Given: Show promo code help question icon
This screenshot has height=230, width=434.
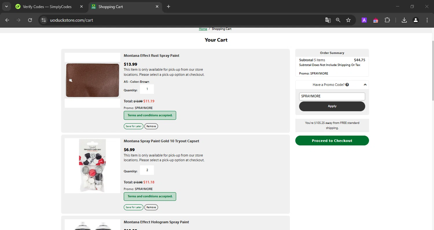Looking at the screenshot, I should tap(347, 85).
